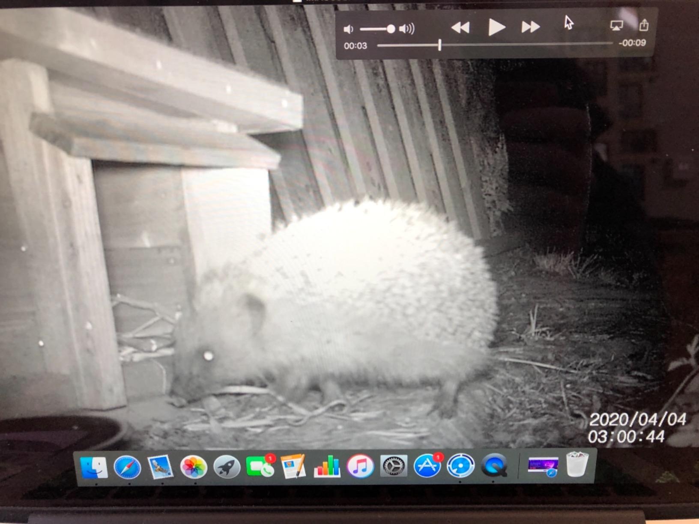The height and width of the screenshot is (524, 699).
Task: Open Photos from the Dock
Action: pos(193,467)
